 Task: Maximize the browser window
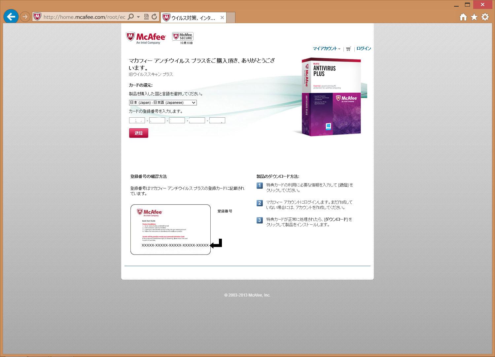(x=467, y=4)
